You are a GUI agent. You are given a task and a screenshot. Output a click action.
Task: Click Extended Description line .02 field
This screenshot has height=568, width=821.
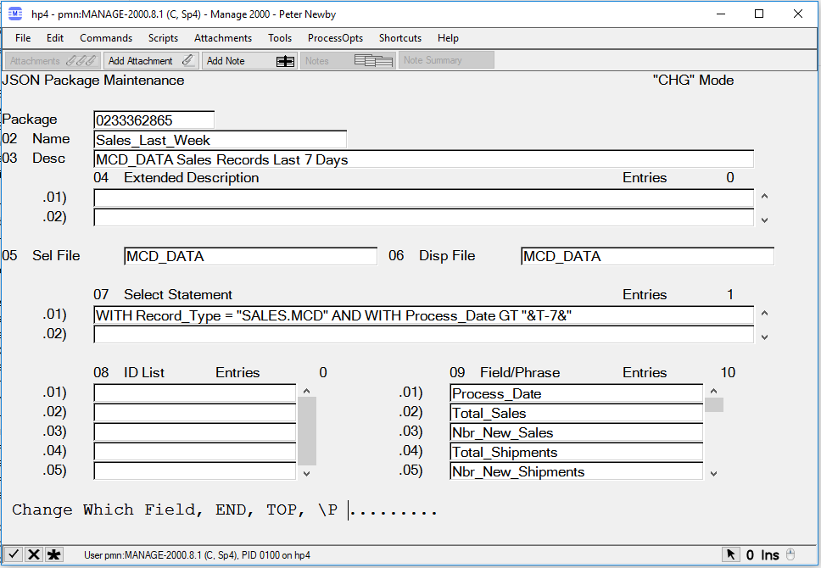pyautogui.click(x=423, y=217)
